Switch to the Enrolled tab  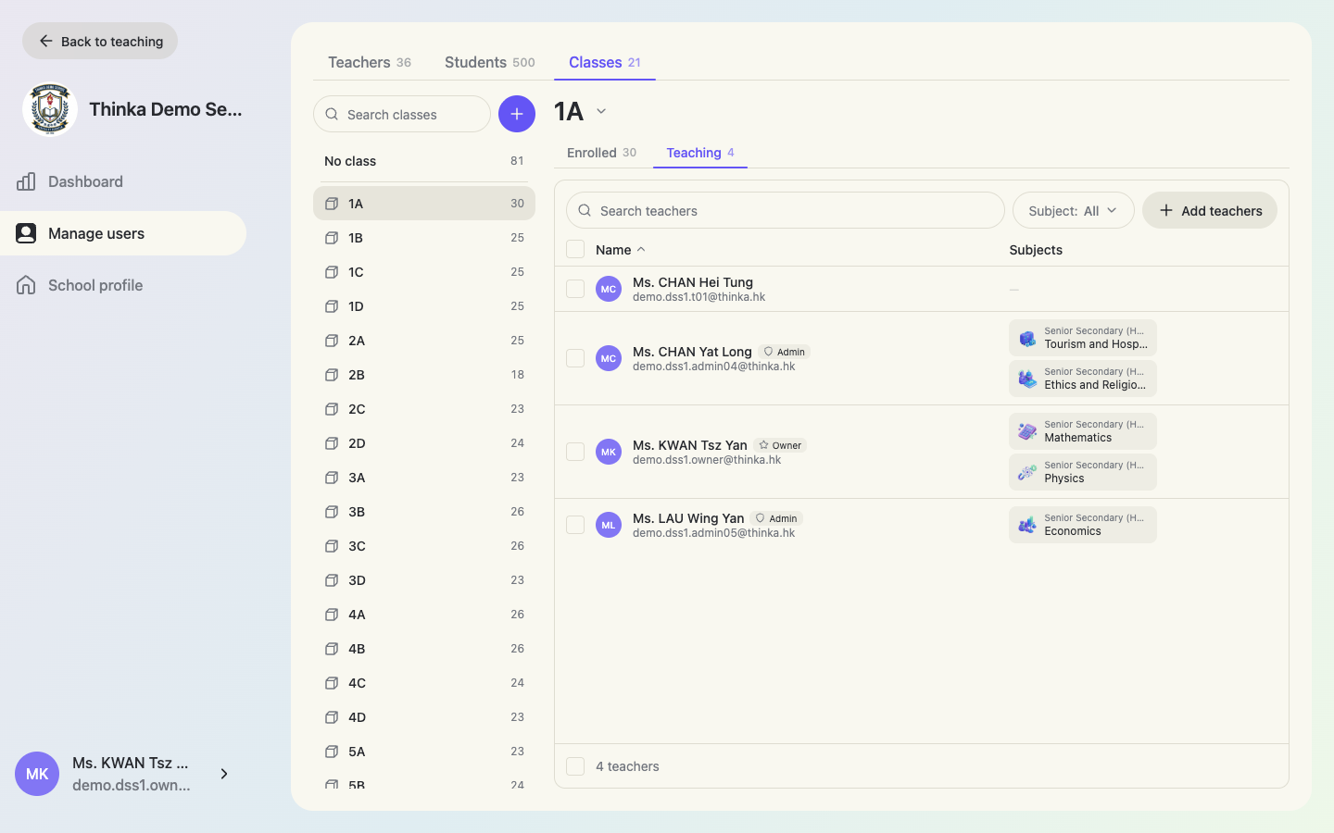[x=601, y=153]
